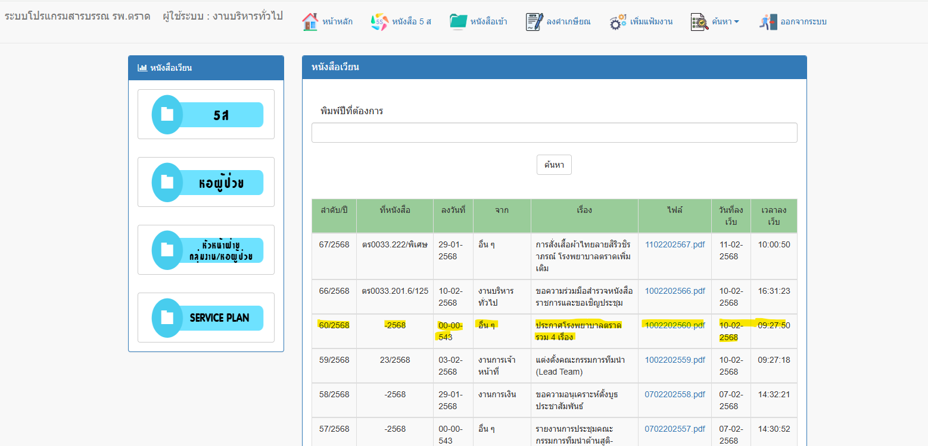Click the year search input field
The height and width of the screenshot is (446, 928).
coord(554,133)
